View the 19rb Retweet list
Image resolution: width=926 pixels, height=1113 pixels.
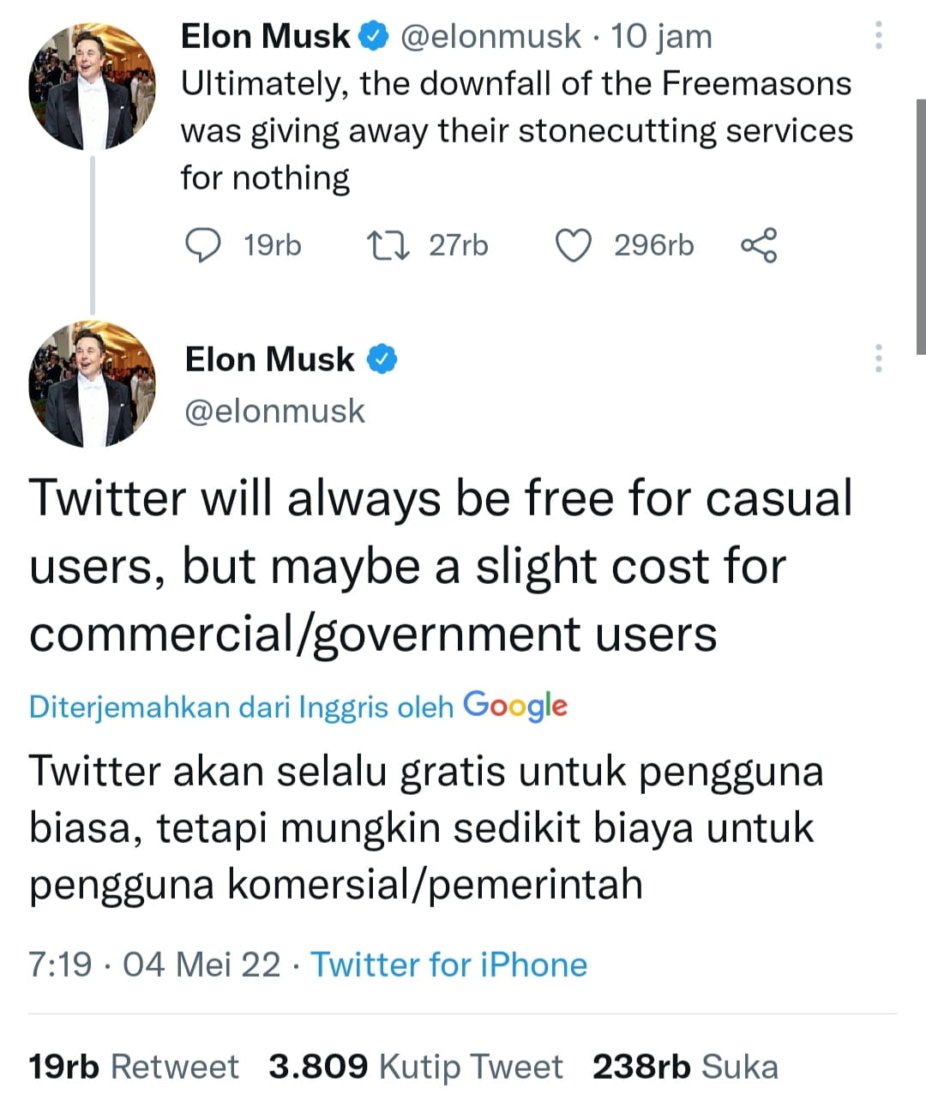coord(134,1067)
